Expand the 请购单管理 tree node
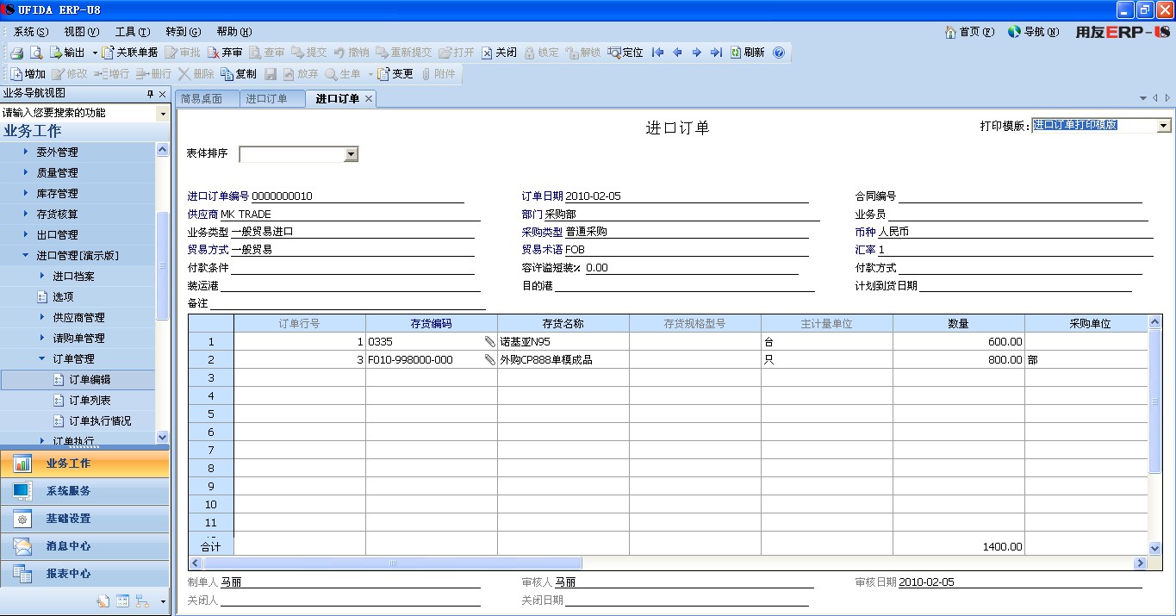 click(42, 338)
